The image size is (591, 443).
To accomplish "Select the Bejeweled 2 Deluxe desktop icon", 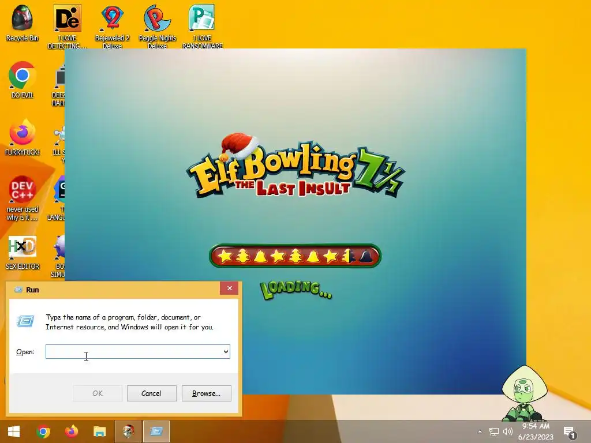I will coord(112,27).
